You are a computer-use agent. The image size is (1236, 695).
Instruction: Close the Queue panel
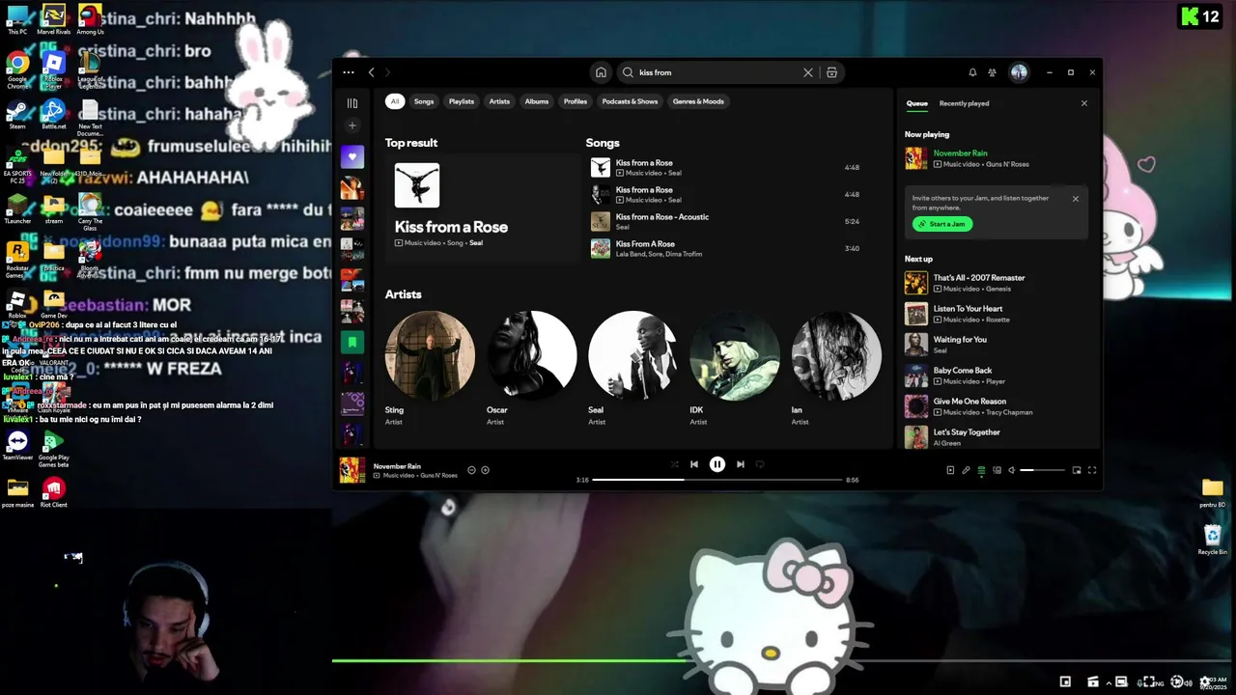tap(1083, 103)
